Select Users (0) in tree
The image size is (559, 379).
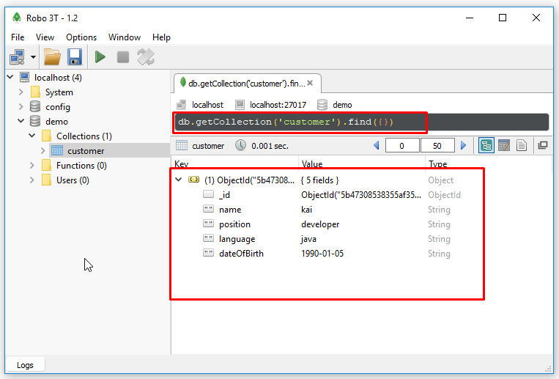pos(73,180)
